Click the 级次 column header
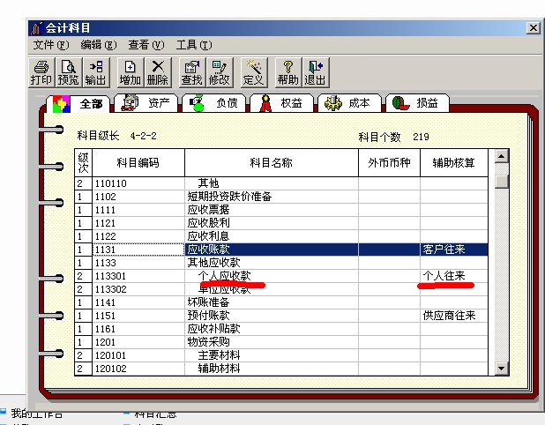Image resolution: width=545 pixels, height=425 pixels. click(84, 162)
